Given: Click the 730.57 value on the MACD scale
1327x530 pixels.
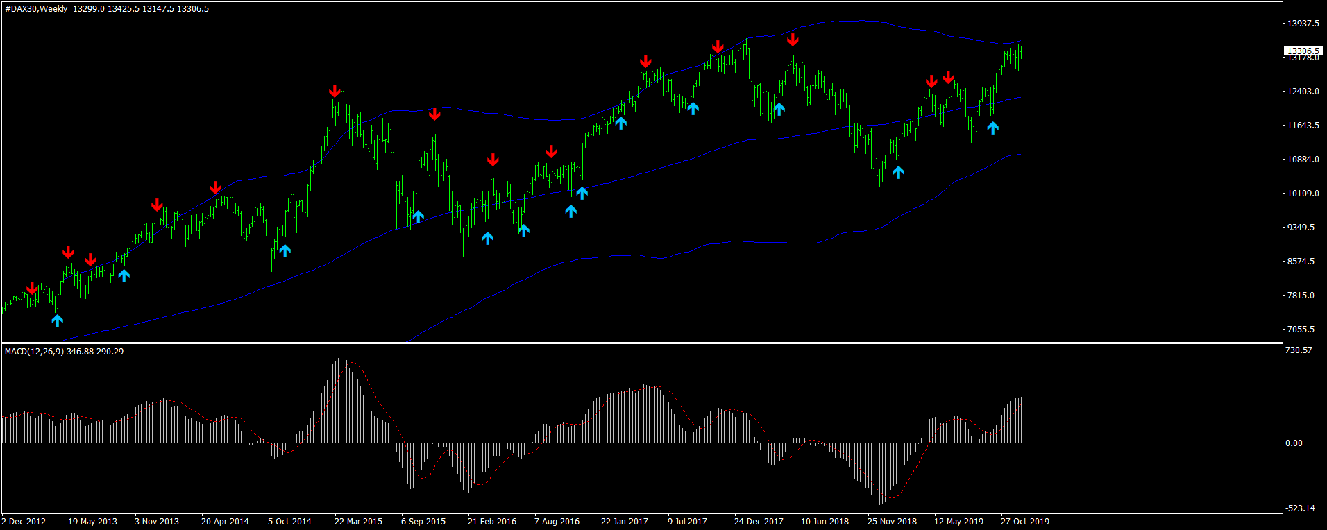Looking at the screenshot, I should coord(1299,350).
